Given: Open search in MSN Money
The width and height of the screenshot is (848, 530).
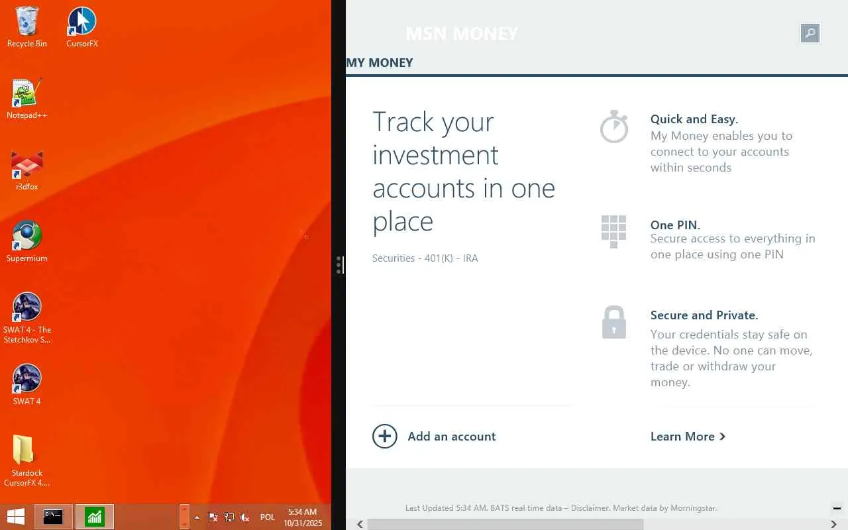Looking at the screenshot, I should [810, 33].
